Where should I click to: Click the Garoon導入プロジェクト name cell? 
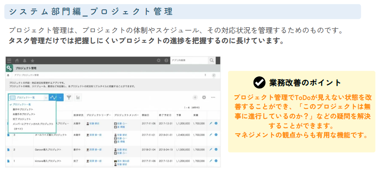point(48,150)
